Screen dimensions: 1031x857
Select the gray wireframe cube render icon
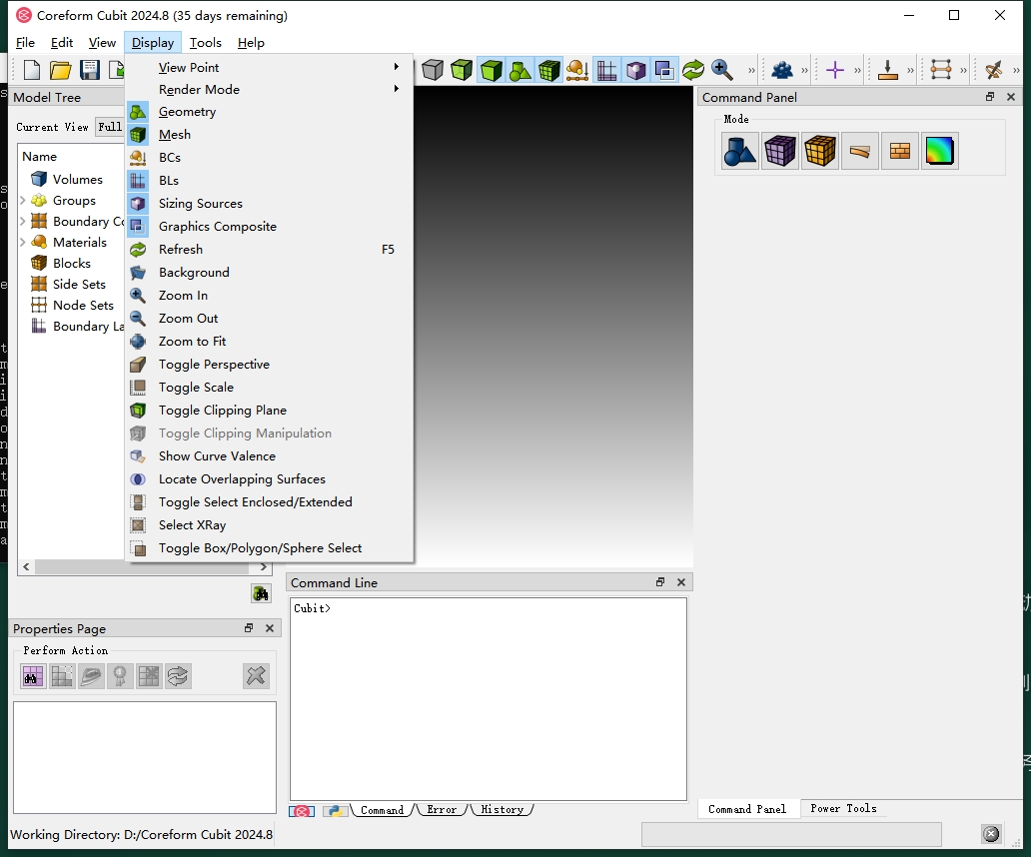point(433,70)
